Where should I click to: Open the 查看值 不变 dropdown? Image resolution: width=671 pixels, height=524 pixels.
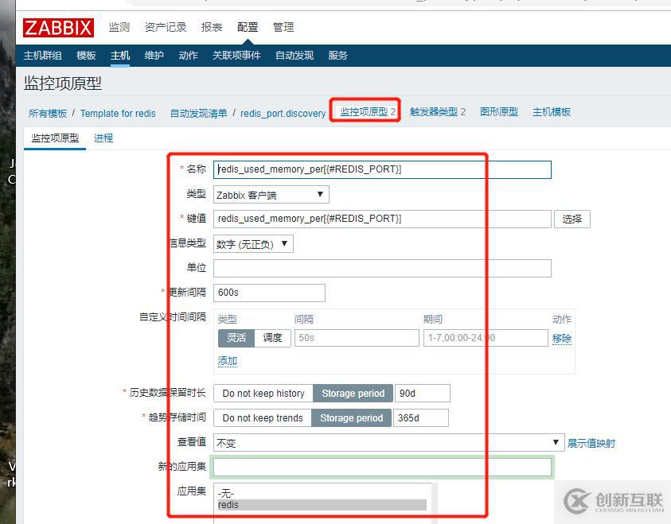388,443
